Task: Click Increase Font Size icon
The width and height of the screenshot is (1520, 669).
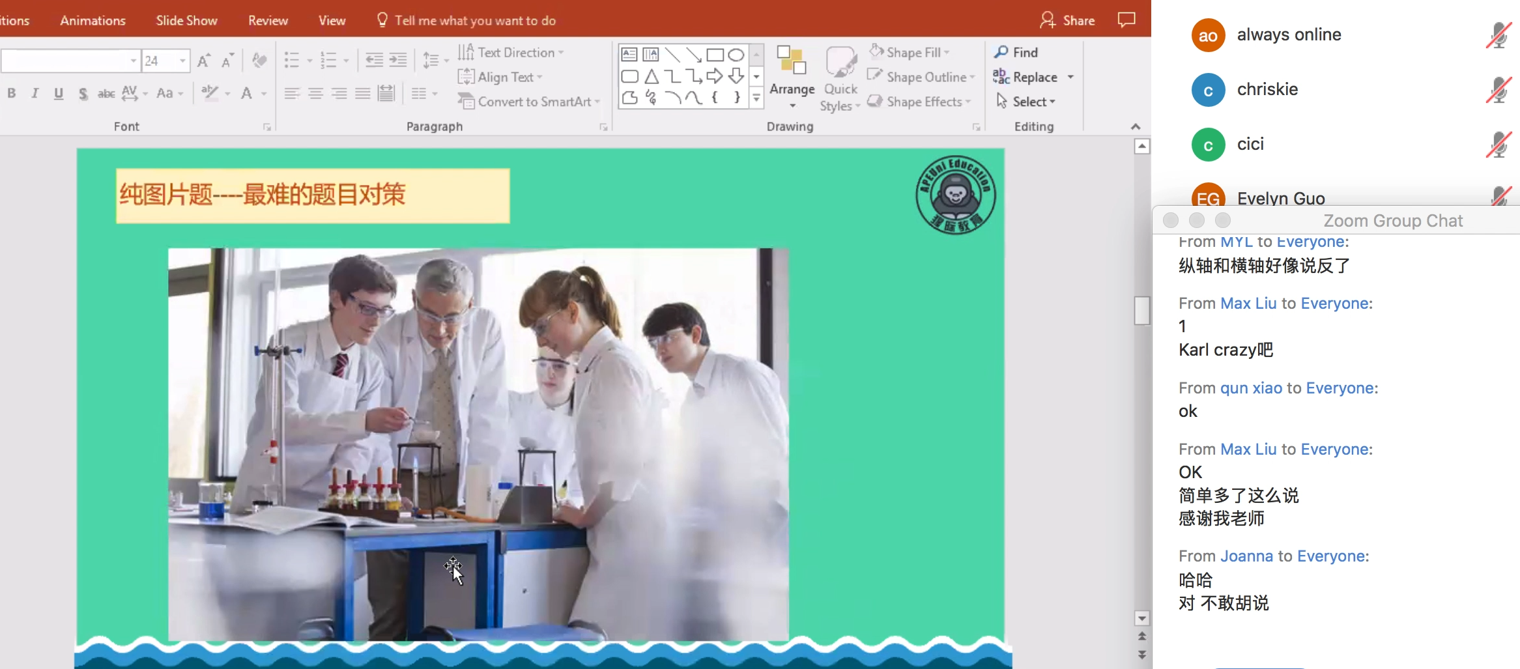Action: [203, 61]
